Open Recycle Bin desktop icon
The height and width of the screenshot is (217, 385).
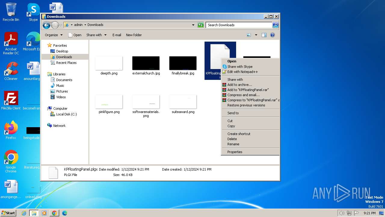(x=11, y=12)
